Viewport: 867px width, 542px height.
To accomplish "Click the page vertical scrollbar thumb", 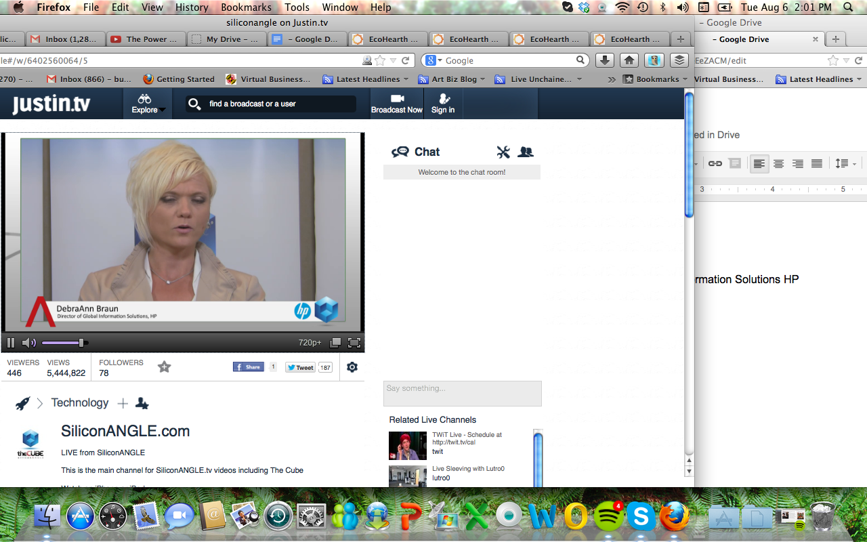I will point(690,156).
